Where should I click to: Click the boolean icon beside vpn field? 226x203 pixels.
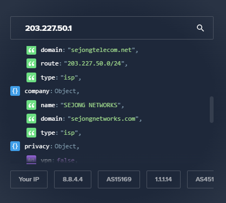tap(31, 160)
